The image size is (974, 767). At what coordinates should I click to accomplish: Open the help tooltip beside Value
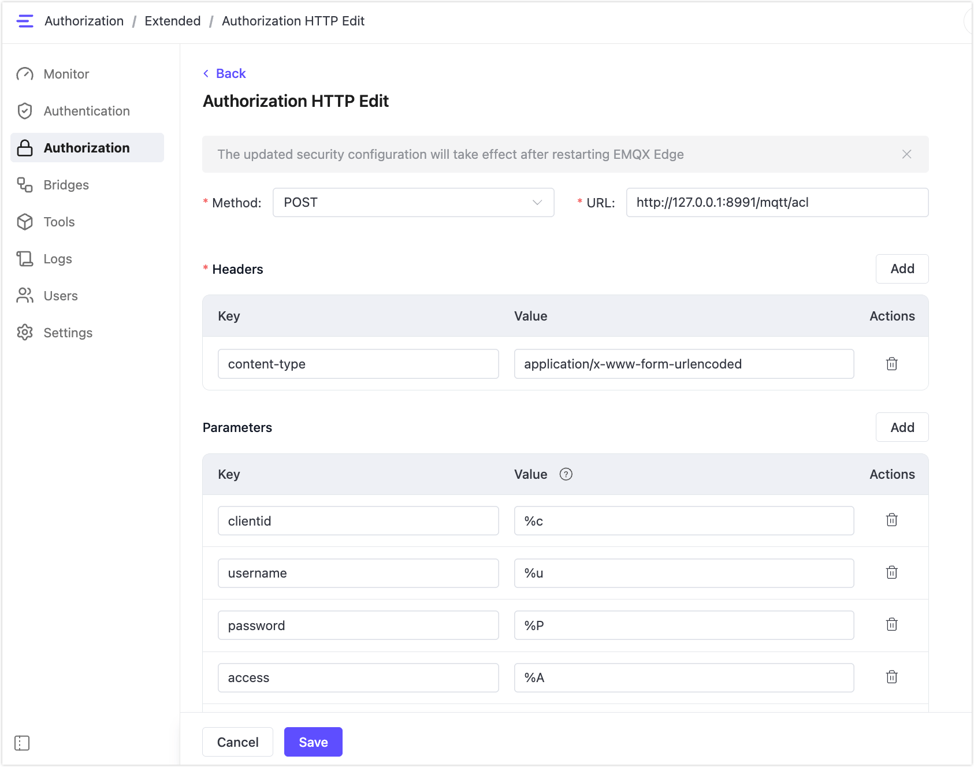coord(566,474)
